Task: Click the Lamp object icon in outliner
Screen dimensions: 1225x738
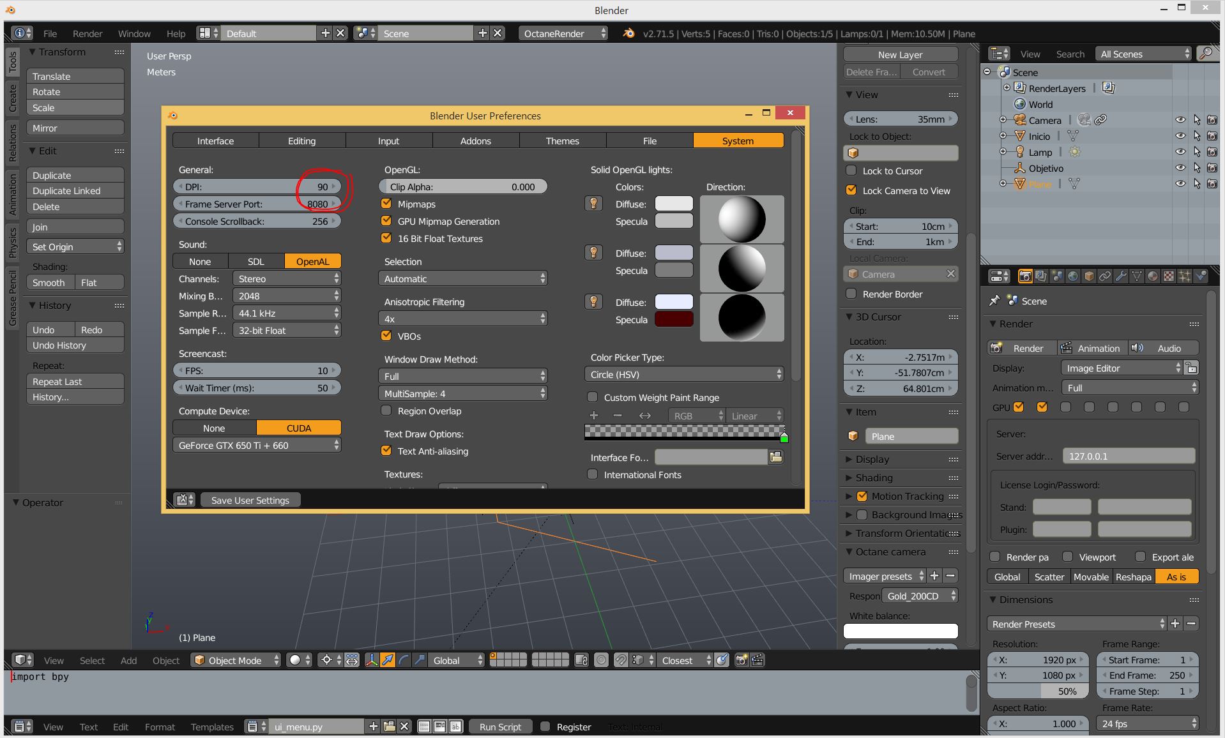Action: 1019,152
